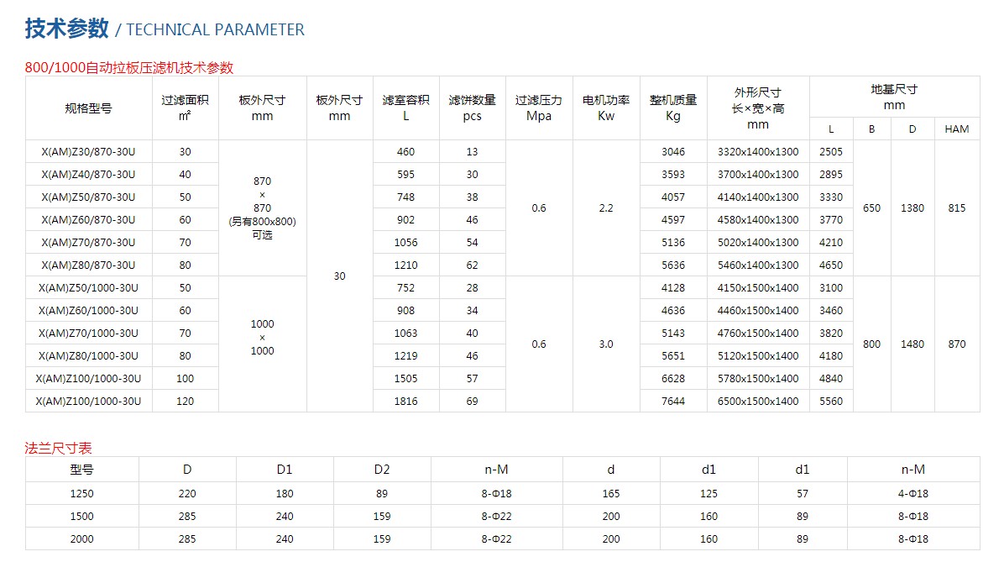
Task: Click the 法兰尺寸表 section title
Action: click(58, 449)
